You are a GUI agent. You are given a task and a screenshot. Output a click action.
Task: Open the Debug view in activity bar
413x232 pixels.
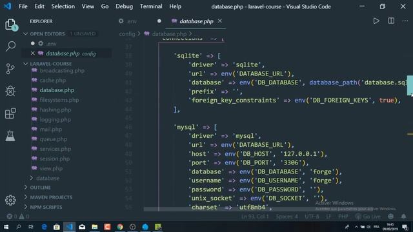pyautogui.click(x=10, y=91)
